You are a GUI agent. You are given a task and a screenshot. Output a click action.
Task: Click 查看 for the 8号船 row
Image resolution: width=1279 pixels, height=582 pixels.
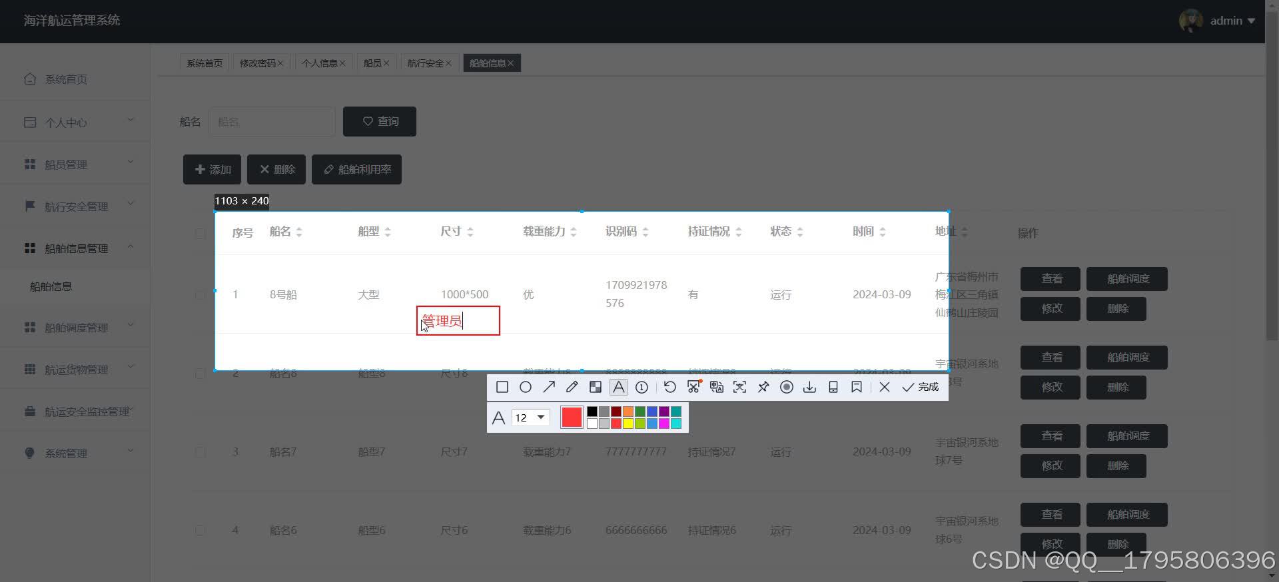(x=1051, y=279)
